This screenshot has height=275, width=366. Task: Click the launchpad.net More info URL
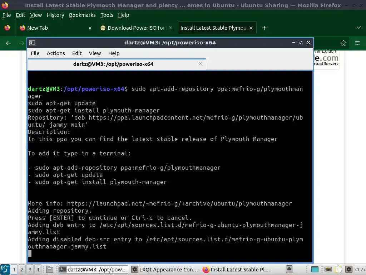[x=179, y=203]
